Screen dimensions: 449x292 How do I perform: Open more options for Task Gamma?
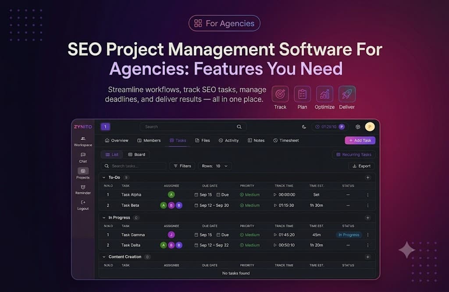(x=368, y=235)
